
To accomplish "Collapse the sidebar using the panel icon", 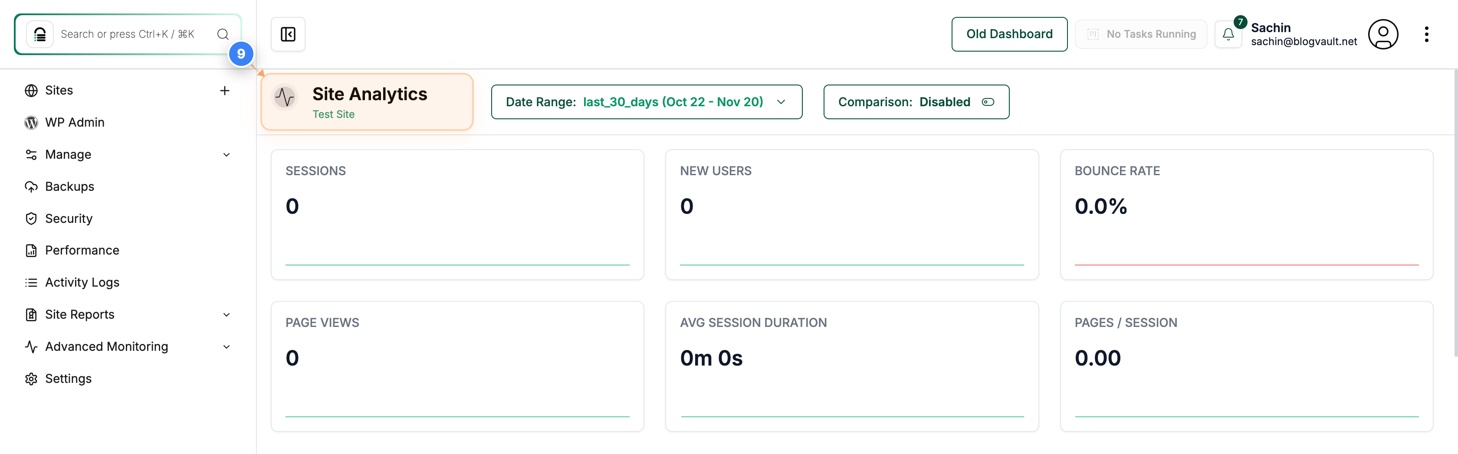I will click(x=288, y=34).
